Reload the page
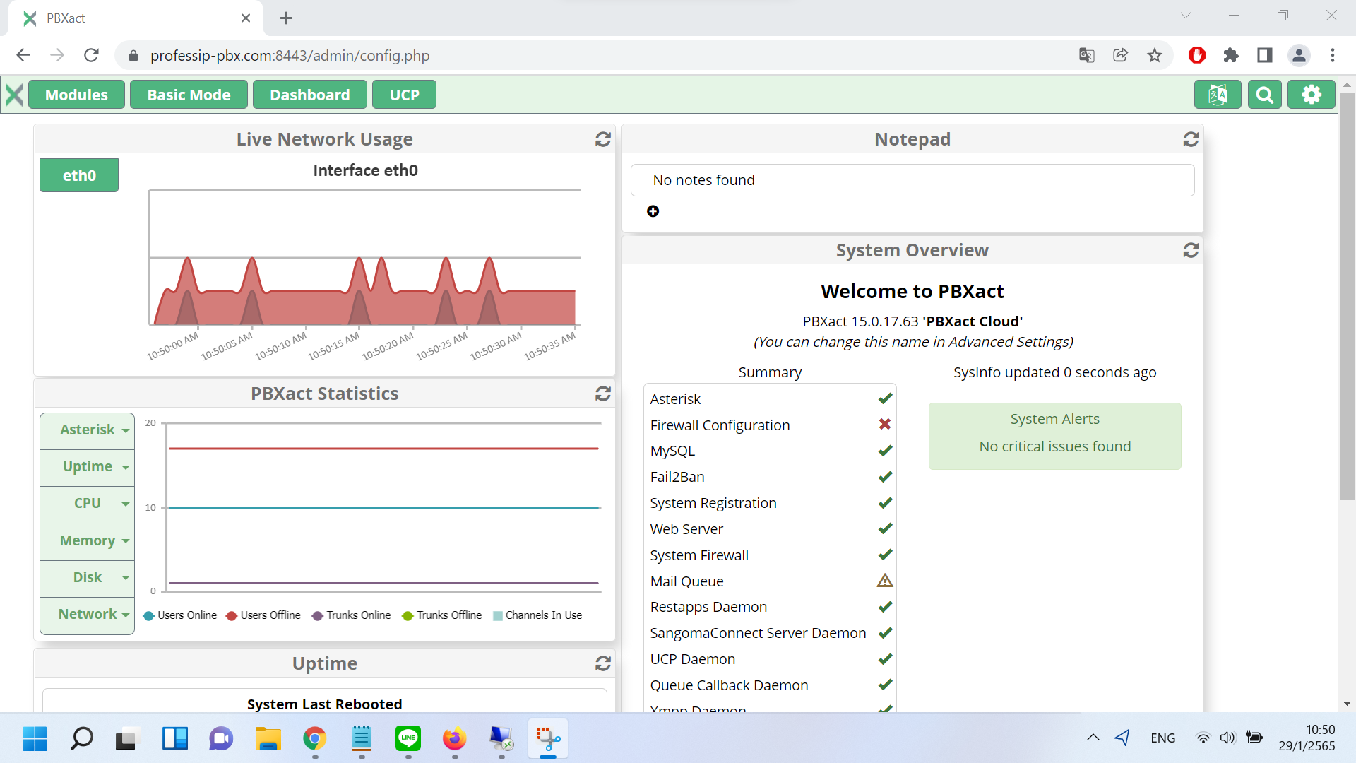The image size is (1356, 763). click(x=91, y=55)
